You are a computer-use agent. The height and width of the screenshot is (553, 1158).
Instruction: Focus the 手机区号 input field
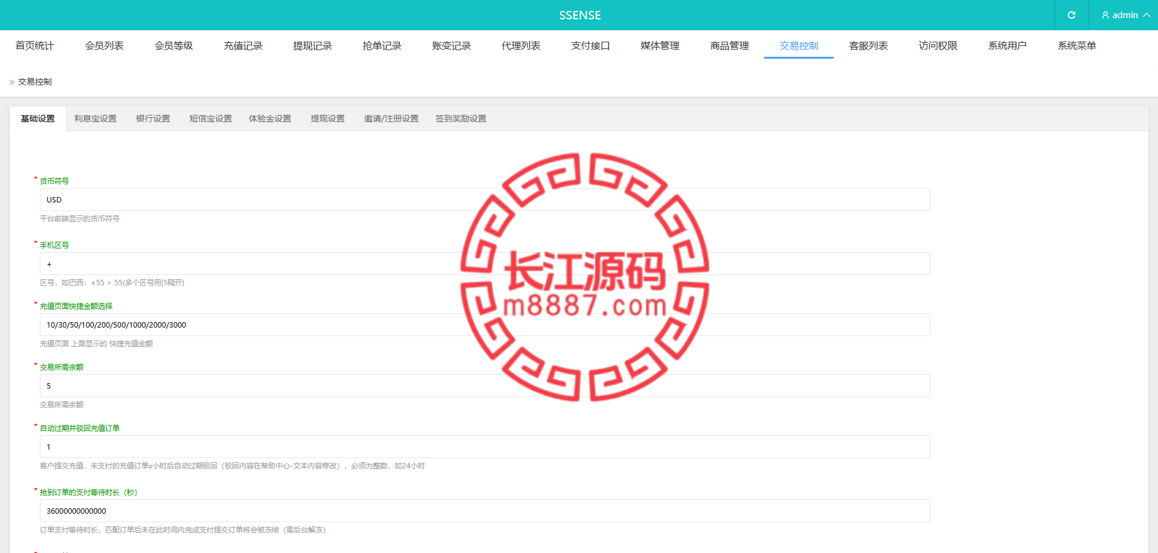pos(484,264)
